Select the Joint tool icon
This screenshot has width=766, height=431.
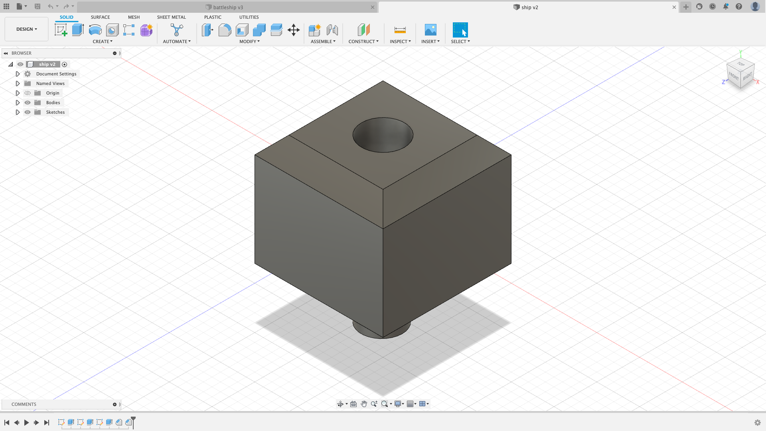[332, 30]
